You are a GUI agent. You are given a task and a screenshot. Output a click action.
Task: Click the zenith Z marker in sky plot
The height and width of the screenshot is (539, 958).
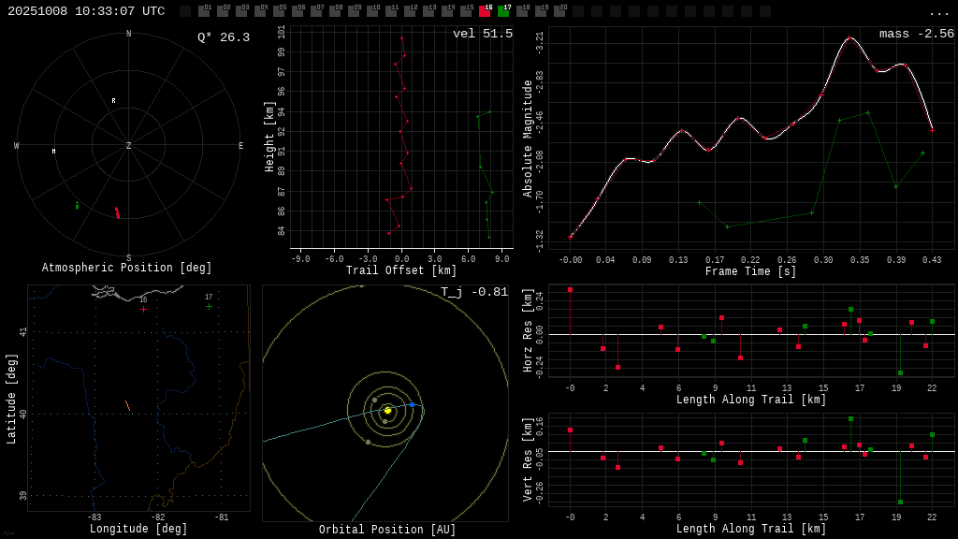click(129, 146)
